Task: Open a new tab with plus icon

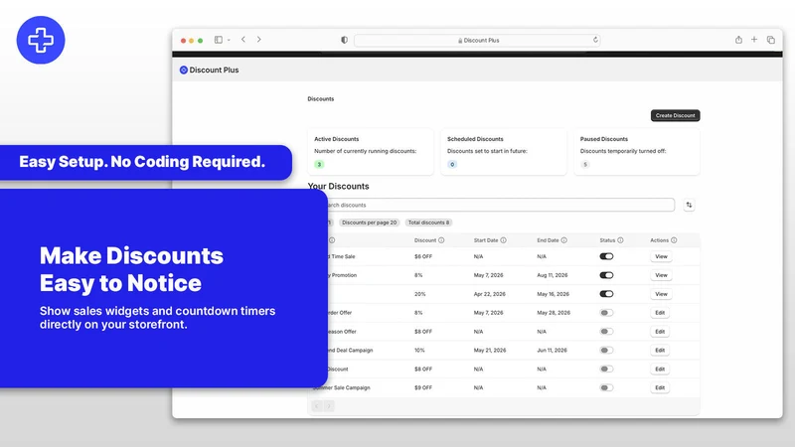Action: 754,40
